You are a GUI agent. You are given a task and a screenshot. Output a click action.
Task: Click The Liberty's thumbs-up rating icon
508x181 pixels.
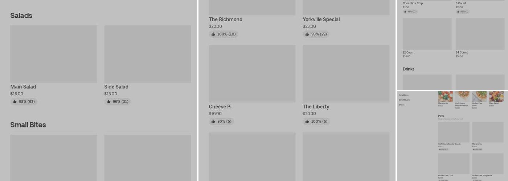(307, 122)
